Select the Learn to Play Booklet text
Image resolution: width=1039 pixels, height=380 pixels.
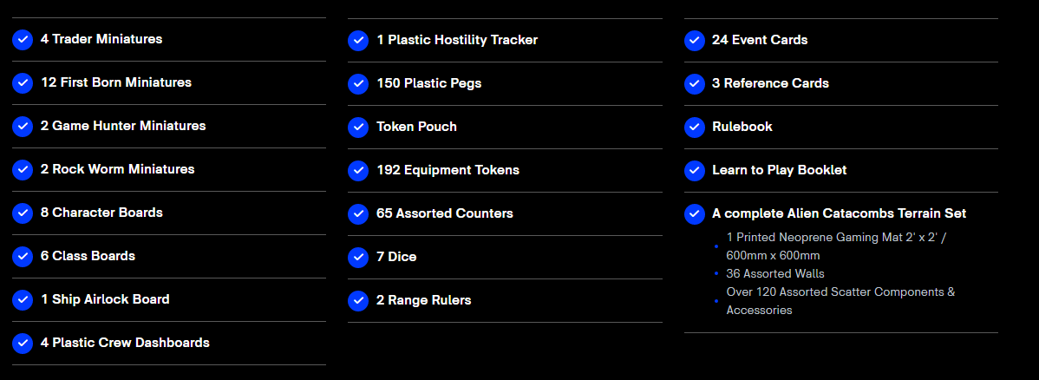779,170
